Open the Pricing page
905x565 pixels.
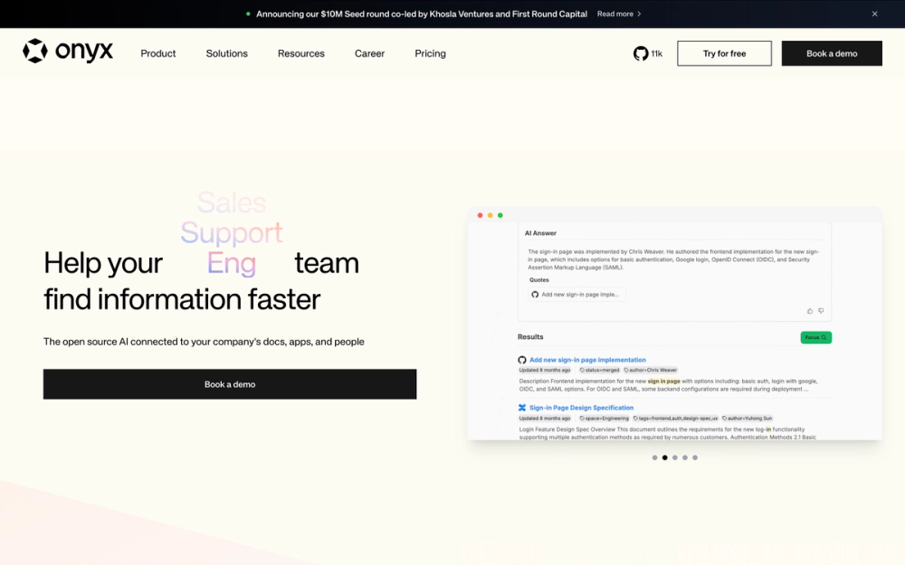[430, 53]
